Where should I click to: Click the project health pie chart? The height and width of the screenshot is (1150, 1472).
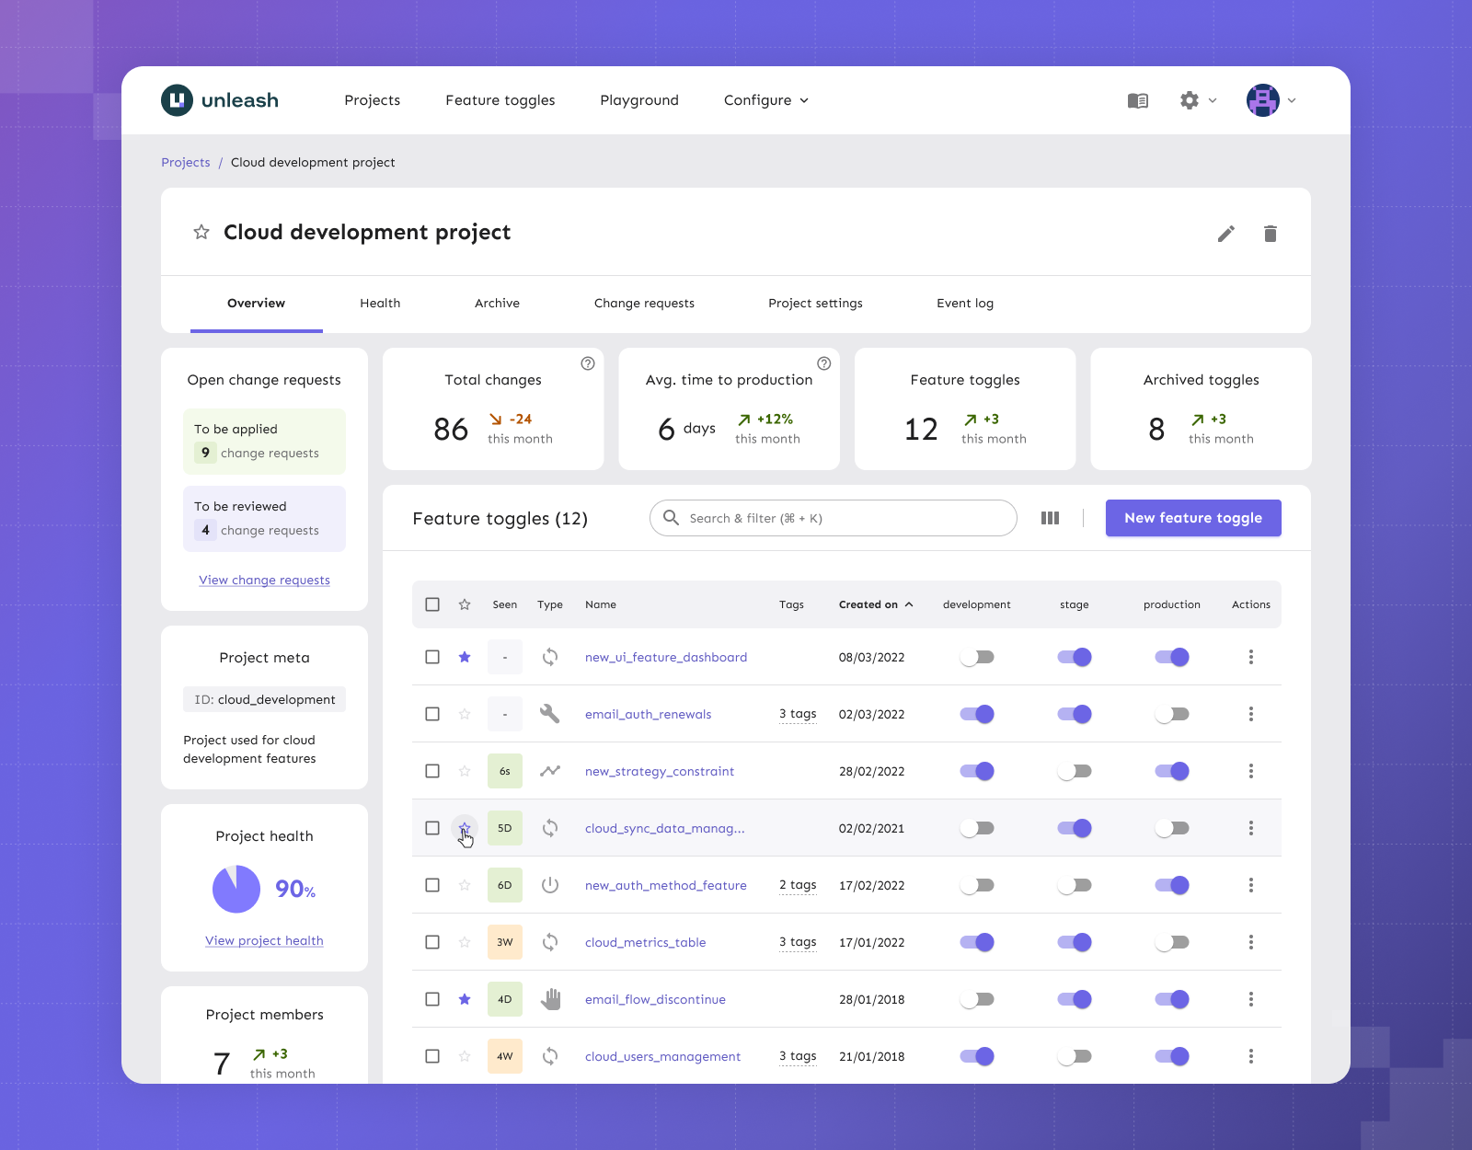coord(236,888)
